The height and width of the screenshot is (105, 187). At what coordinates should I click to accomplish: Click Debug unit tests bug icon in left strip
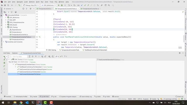[x=4, y=63]
